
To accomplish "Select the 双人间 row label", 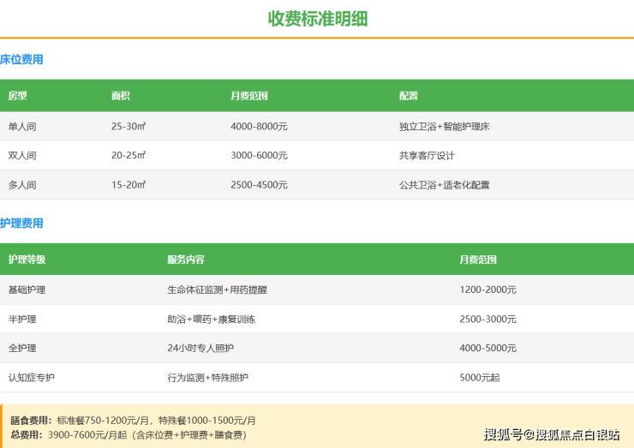I will pyautogui.click(x=22, y=156).
